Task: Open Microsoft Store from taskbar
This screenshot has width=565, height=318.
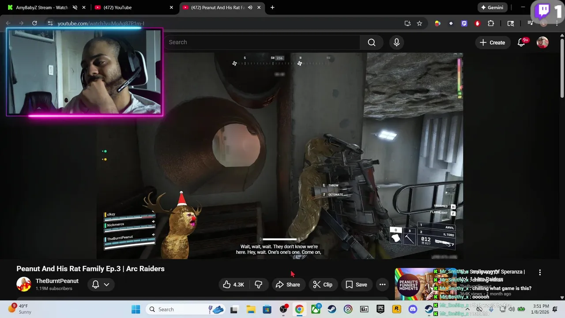Action: coord(267,309)
